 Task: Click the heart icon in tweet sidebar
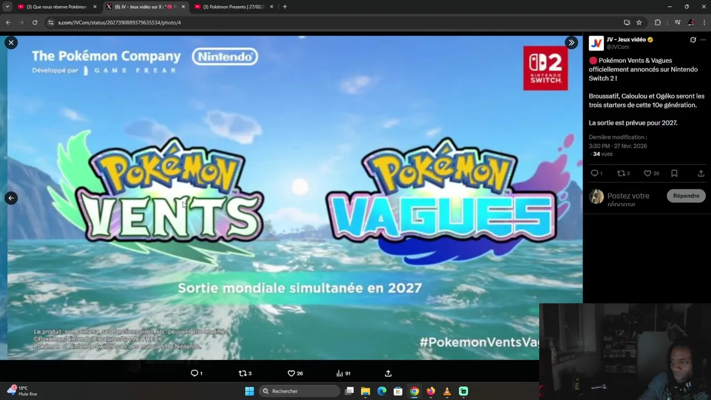tap(647, 173)
